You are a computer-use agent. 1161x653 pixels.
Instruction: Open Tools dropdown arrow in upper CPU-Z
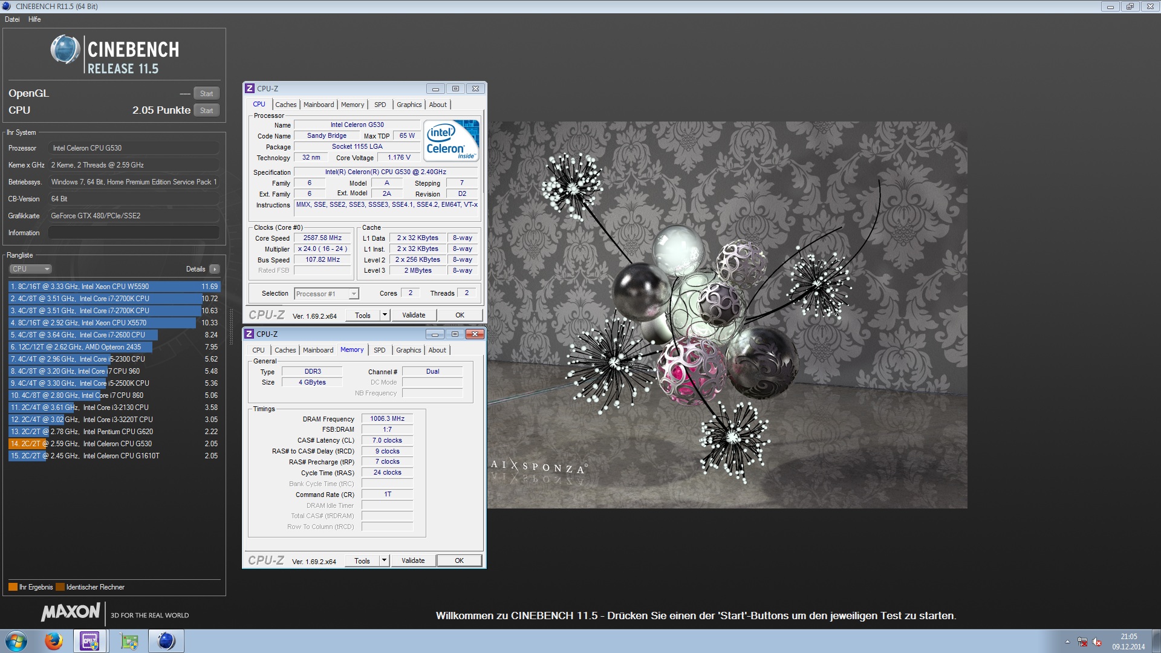[385, 315]
